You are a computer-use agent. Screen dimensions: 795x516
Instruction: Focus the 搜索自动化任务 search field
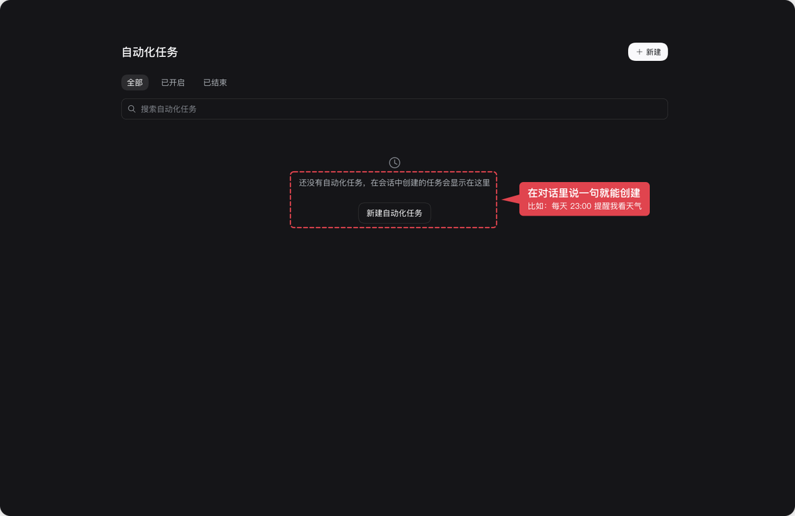(394, 109)
